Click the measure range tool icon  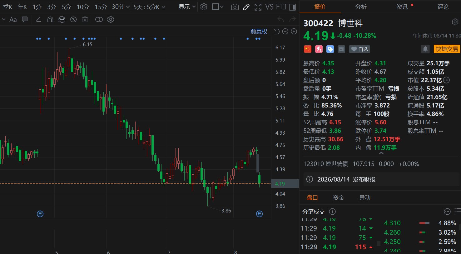[x=62, y=20]
